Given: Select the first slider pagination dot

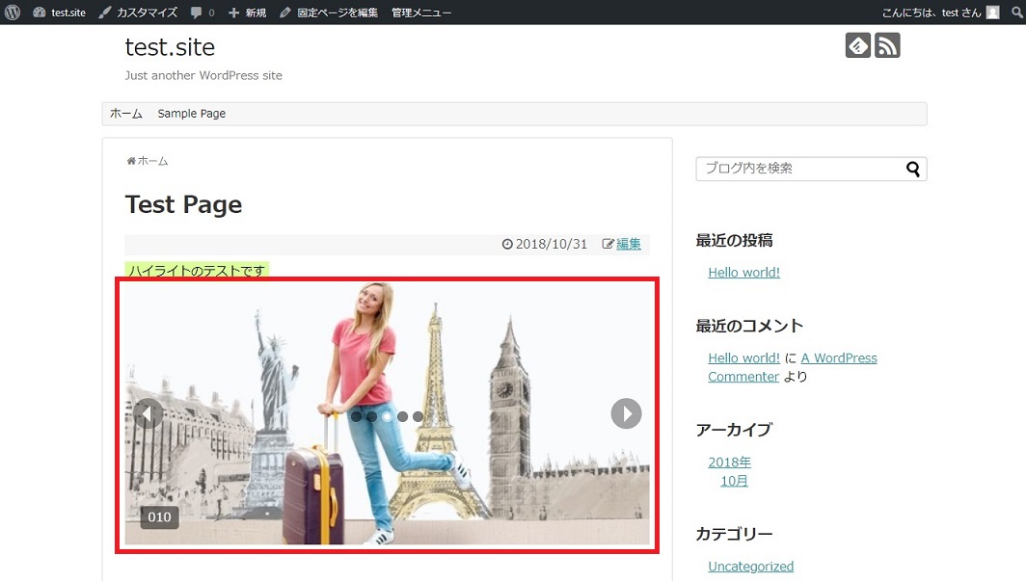Looking at the screenshot, I should click(356, 416).
